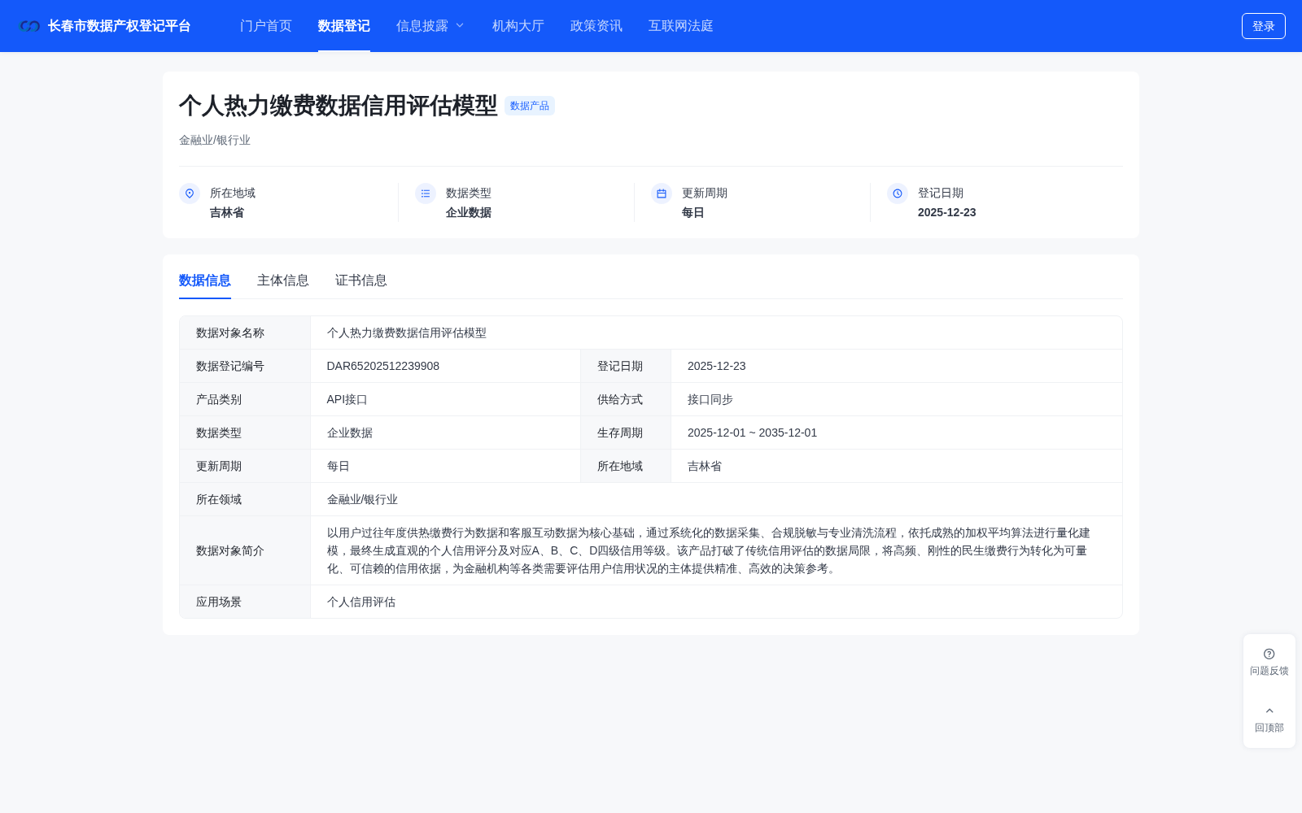Click lifecycle value 2025-12-01 ~ 2035-12-01
Image resolution: width=1302 pixels, height=813 pixels.
pos(752,433)
